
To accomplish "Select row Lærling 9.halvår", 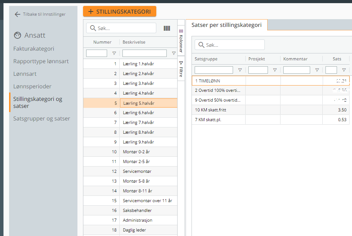I will pyautogui.click(x=130, y=142).
